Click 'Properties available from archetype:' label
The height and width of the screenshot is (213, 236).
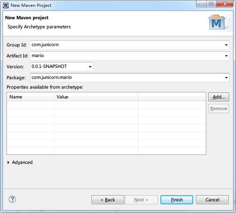click(45, 87)
